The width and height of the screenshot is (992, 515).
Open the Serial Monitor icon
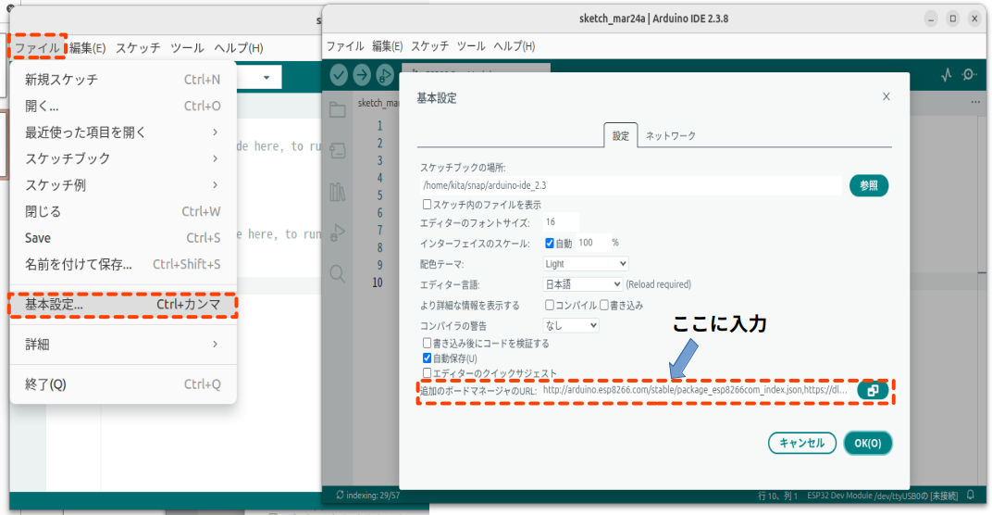coord(969,75)
